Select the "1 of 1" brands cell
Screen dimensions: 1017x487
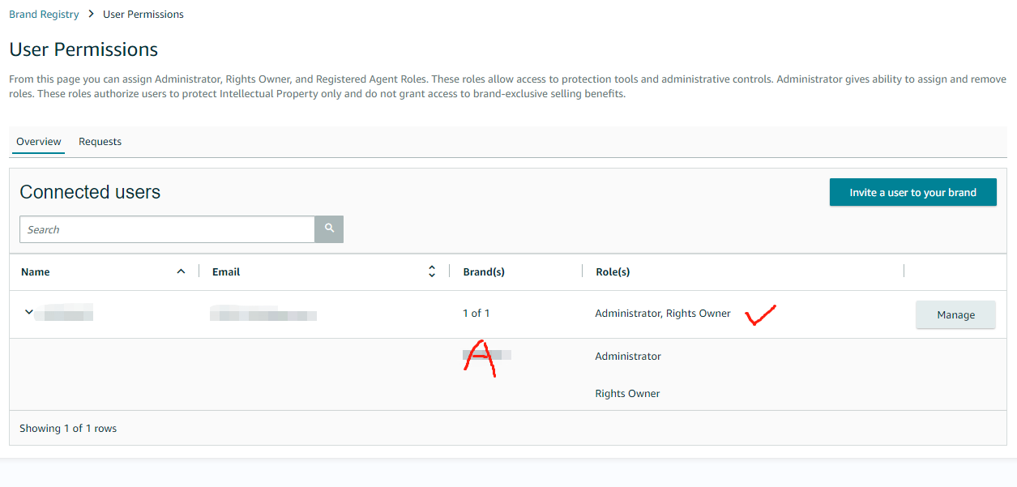[476, 314]
